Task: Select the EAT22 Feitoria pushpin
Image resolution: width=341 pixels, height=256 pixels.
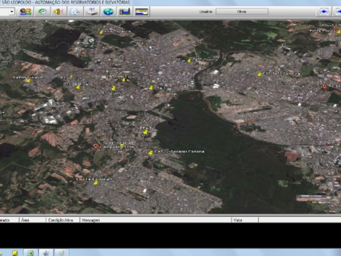Action: pyautogui.click(x=150, y=152)
